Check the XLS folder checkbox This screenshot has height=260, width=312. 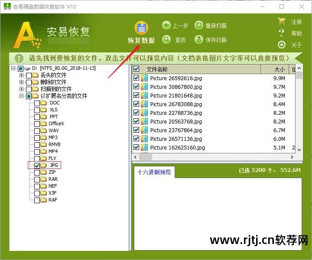point(37,110)
